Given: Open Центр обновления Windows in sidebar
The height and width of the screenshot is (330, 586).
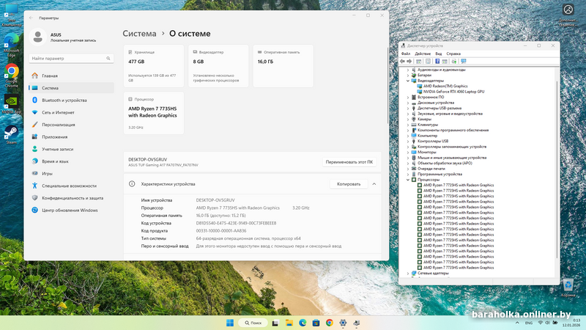Looking at the screenshot, I should tap(70, 210).
